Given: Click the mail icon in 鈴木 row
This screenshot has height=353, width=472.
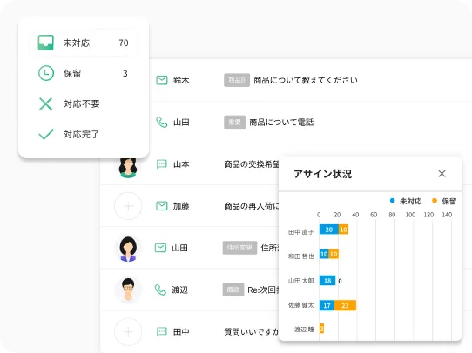Looking at the screenshot, I should 162,80.
